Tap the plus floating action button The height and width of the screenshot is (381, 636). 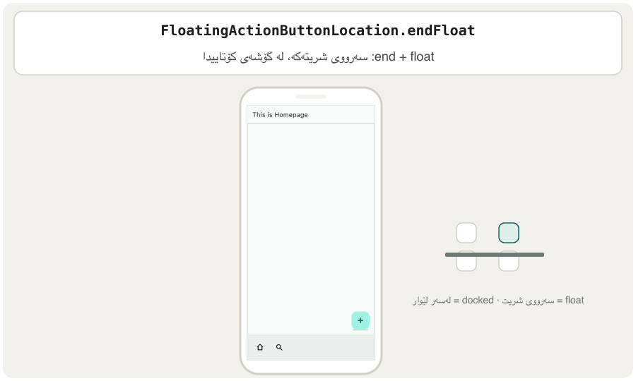tap(360, 320)
